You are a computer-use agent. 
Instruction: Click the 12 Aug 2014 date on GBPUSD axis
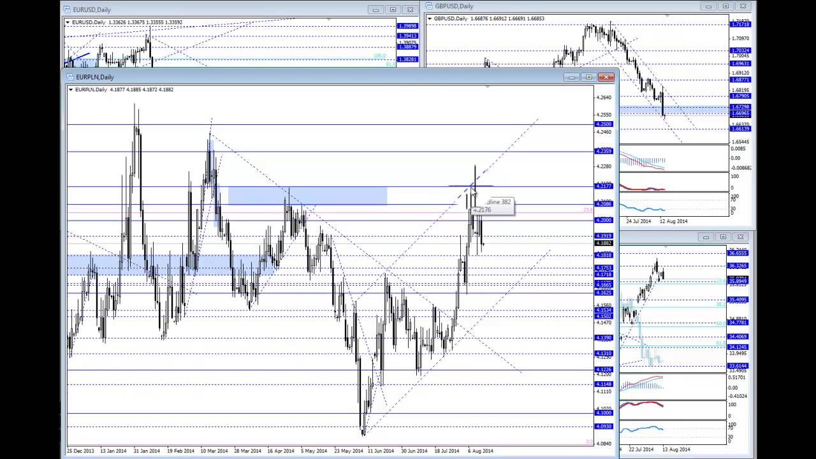pyautogui.click(x=674, y=221)
